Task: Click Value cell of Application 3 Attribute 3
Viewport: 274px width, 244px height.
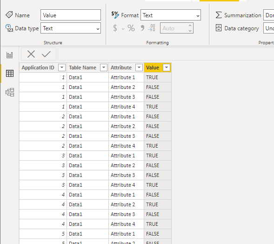Action: coord(158,175)
